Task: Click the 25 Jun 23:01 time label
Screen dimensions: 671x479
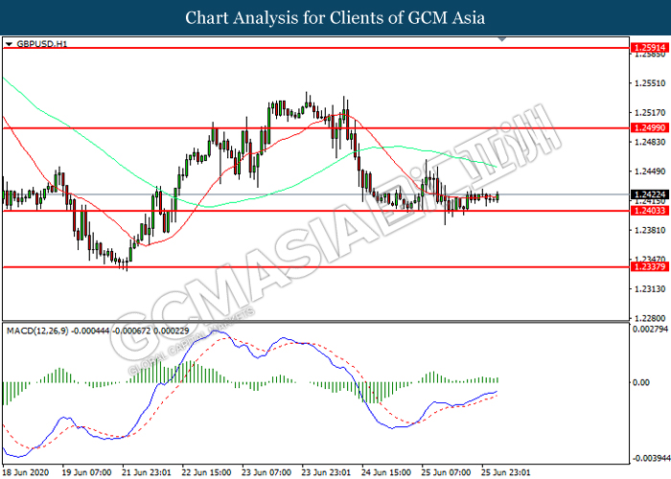Action: (506, 472)
